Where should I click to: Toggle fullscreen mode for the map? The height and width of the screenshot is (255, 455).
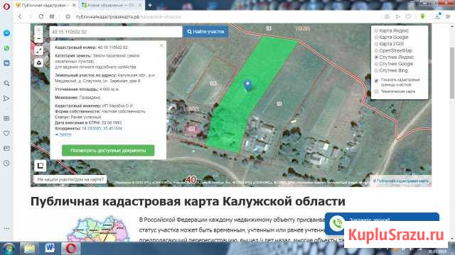point(38,51)
